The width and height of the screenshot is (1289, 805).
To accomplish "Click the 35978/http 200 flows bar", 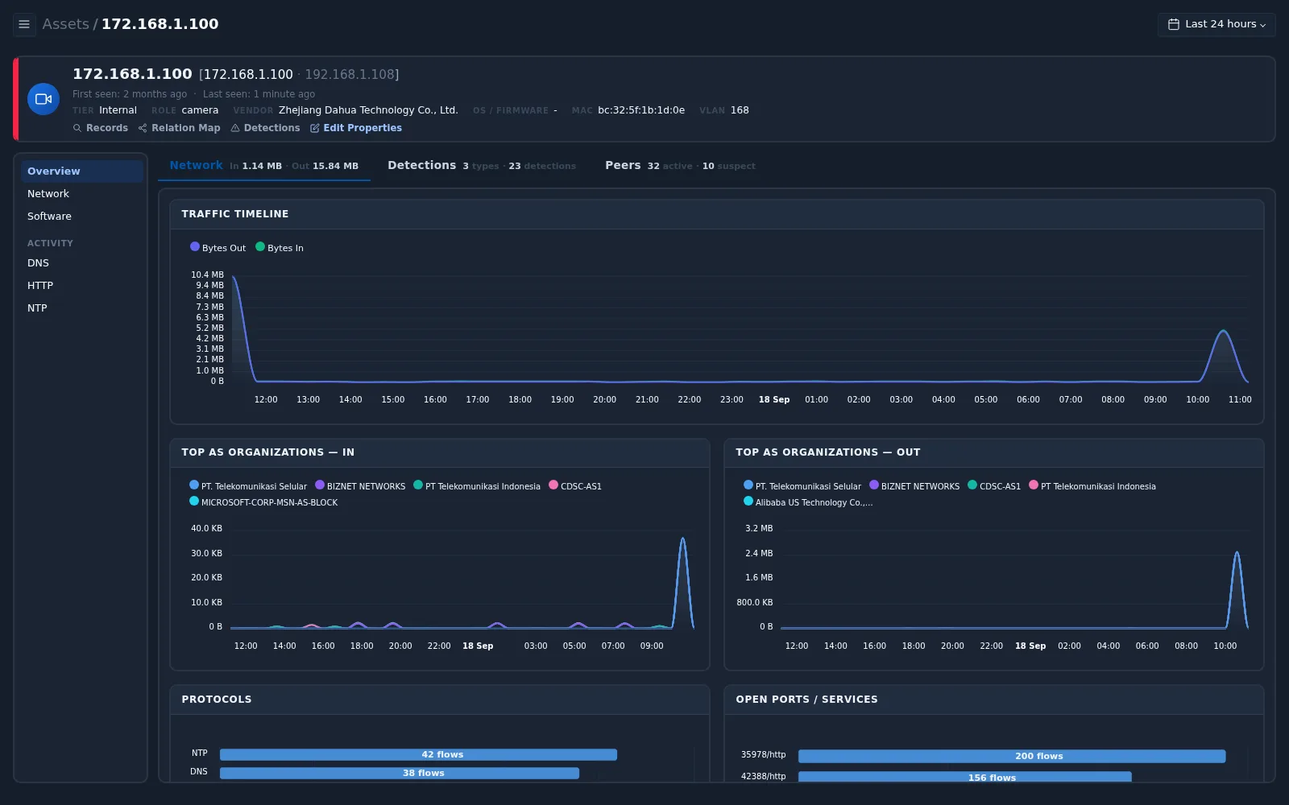I will point(1012,756).
